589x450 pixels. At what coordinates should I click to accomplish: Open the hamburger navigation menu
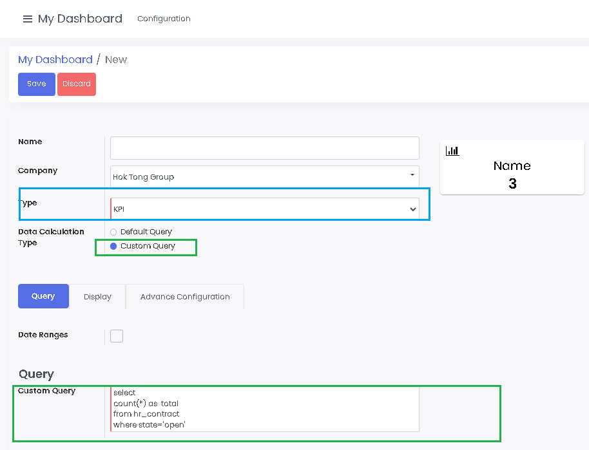[28, 19]
